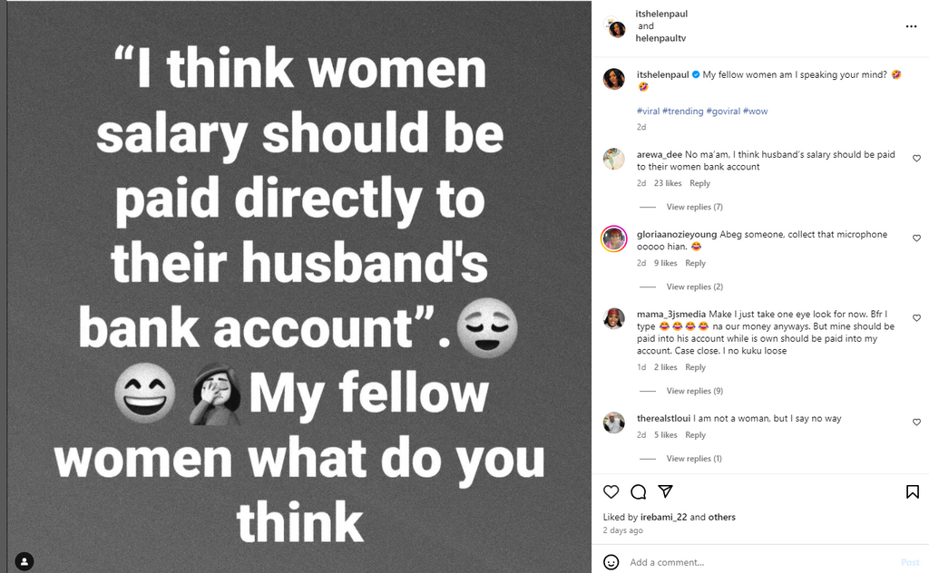929x573 pixels.
Task: Show tagged accounts via the avatar icon on image
Action: pyautogui.click(x=23, y=560)
